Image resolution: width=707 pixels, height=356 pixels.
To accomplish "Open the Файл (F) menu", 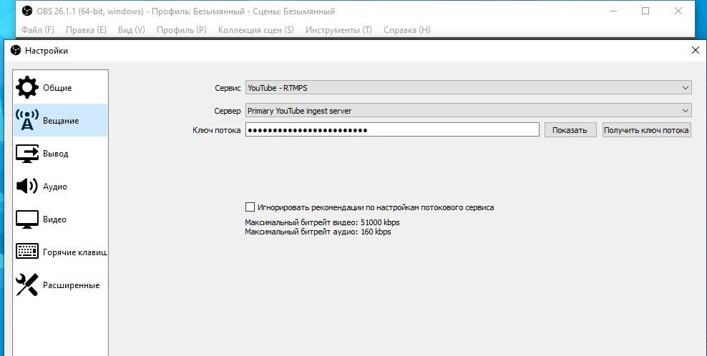I will (38, 30).
